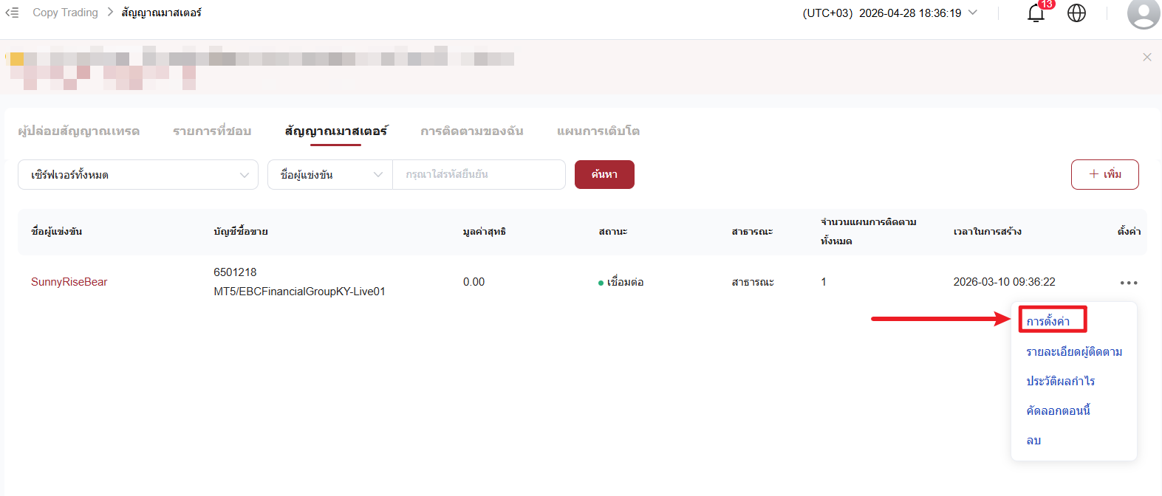This screenshot has width=1162, height=496.
Task: Open the three-dot menu for SunnyRiseBear
Action: tap(1129, 283)
